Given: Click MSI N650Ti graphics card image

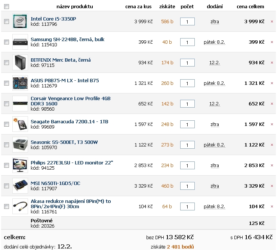Looking at the screenshot, I should 20,186.
